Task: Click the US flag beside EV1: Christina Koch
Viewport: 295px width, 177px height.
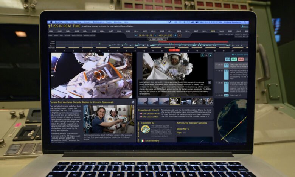Action: click(x=140, y=114)
